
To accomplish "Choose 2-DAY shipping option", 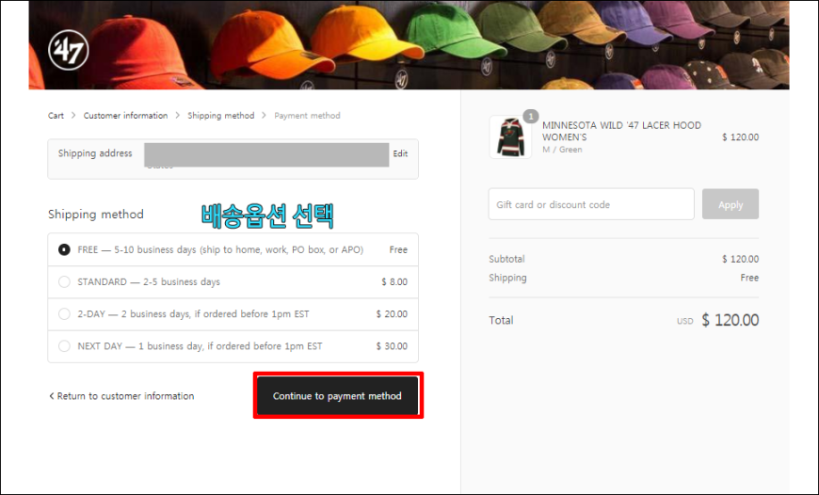I will pos(233,314).
